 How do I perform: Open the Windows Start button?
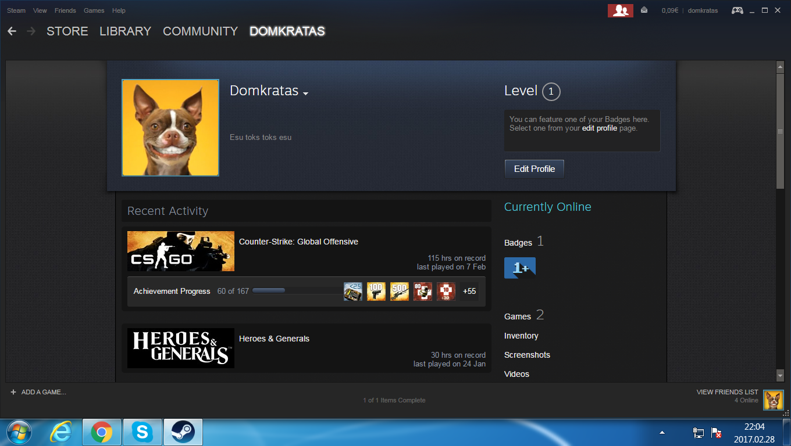coord(20,433)
